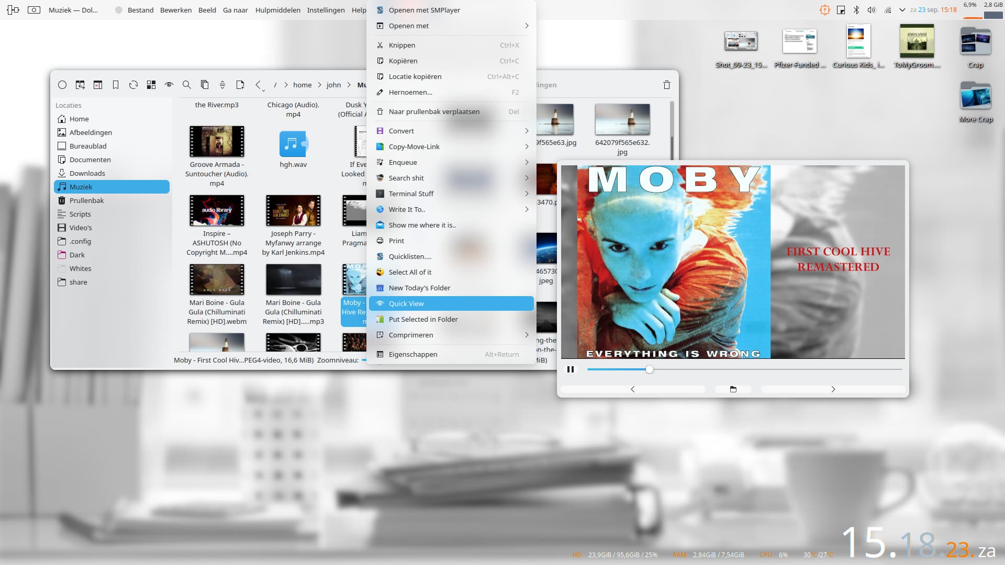Go to previous file in Quick View
1005x565 pixels.
(633, 389)
